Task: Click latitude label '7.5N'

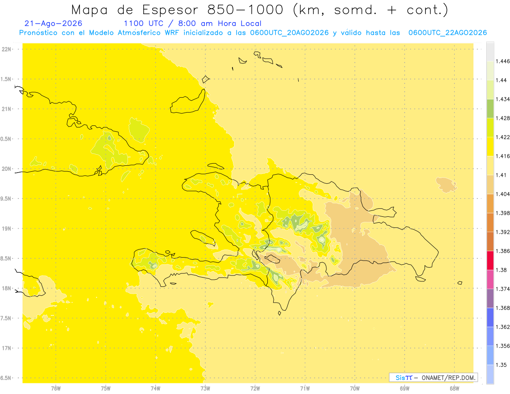Action: click(6, 318)
